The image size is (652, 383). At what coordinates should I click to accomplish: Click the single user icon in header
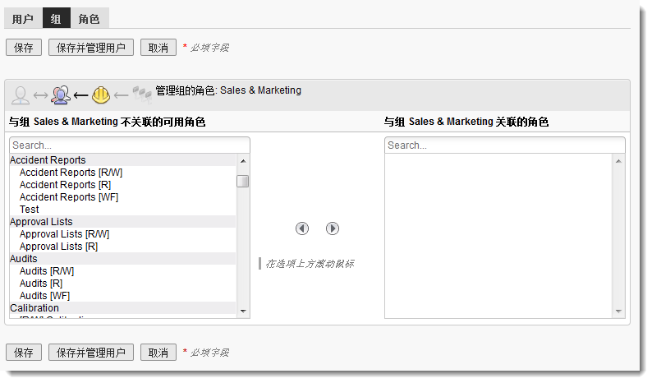[x=21, y=95]
